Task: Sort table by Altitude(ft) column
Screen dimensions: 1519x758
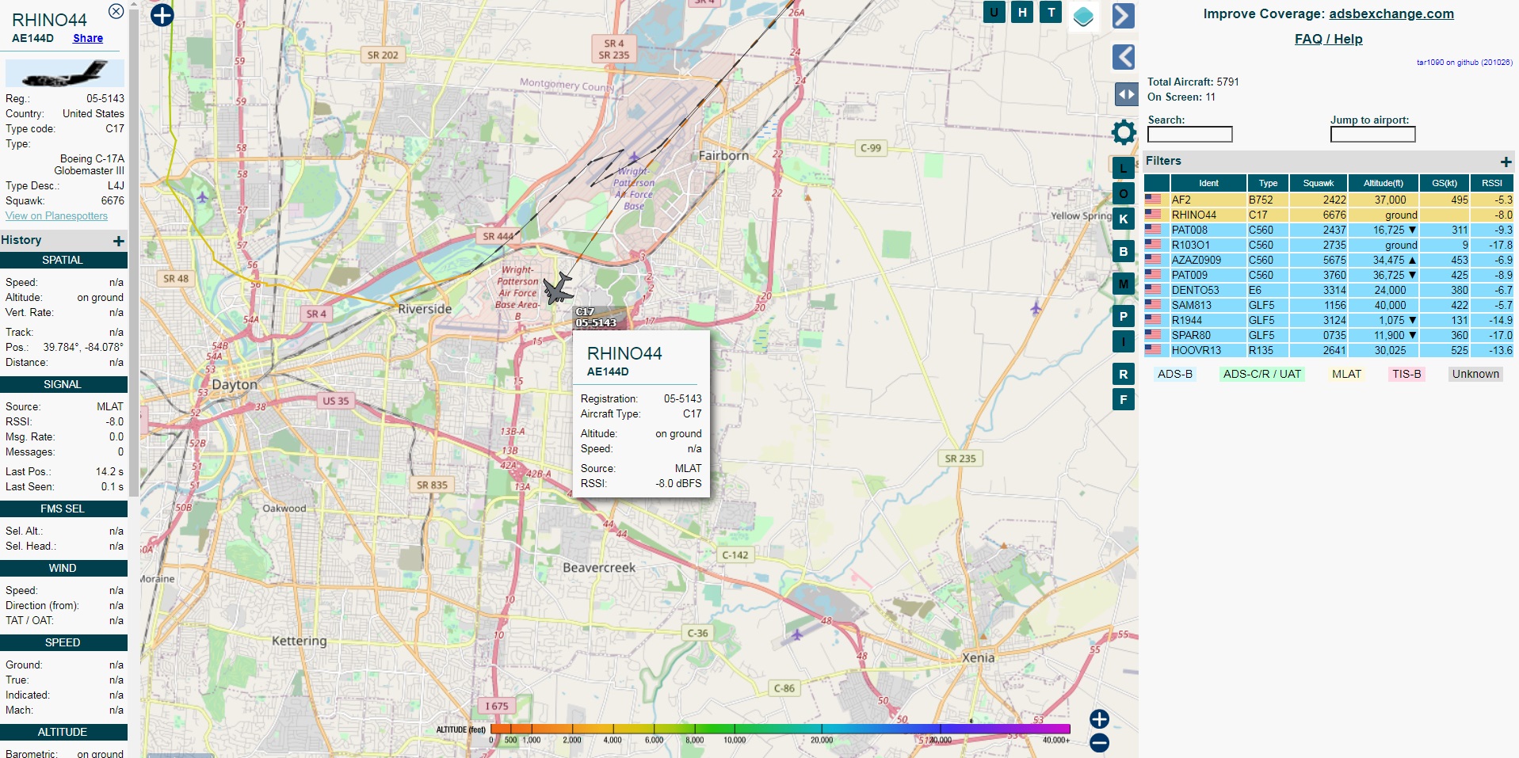Action: pyautogui.click(x=1383, y=183)
